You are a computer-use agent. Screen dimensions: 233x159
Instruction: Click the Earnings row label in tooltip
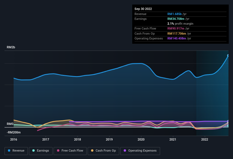(x=140, y=19)
